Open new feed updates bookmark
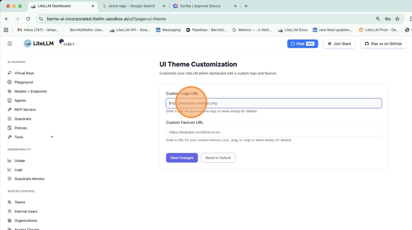The height and width of the screenshot is (230, 412). pos(332,30)
